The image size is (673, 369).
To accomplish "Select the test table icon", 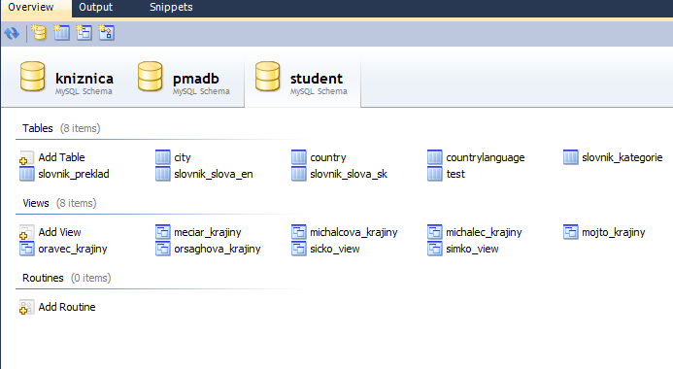I will pyautogui.click(x=435, y=174).
